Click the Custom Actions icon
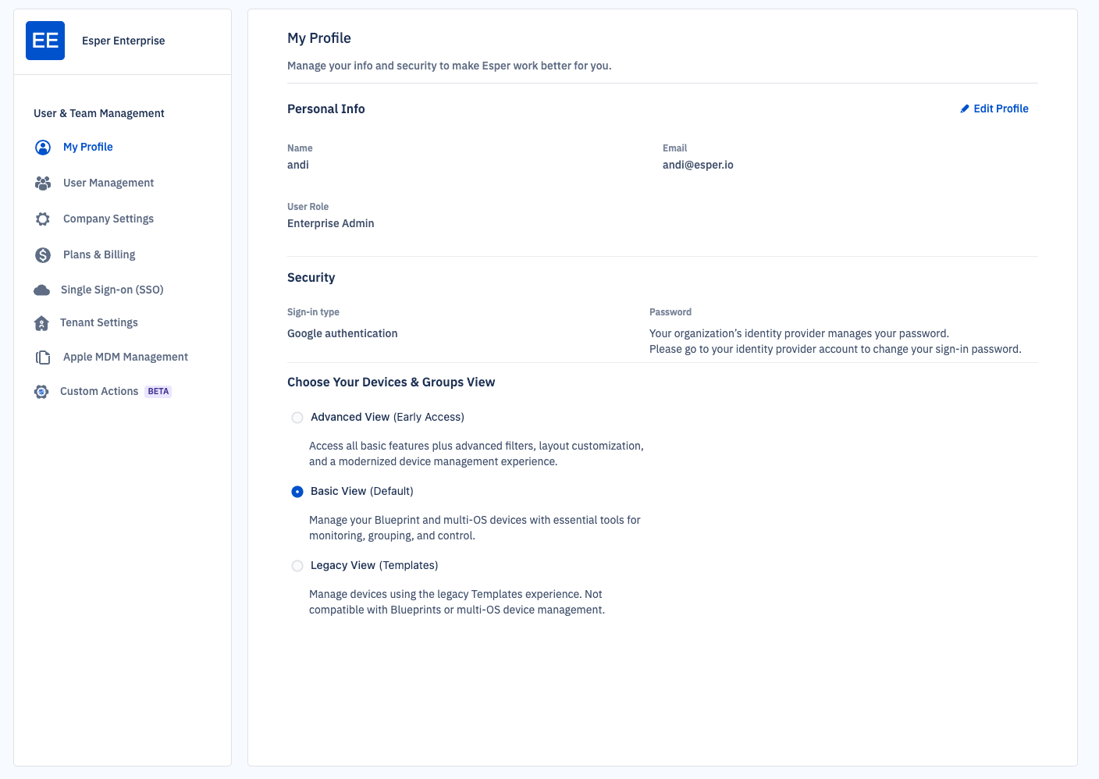Screen dimensions: 1099x779 (41, 392)
